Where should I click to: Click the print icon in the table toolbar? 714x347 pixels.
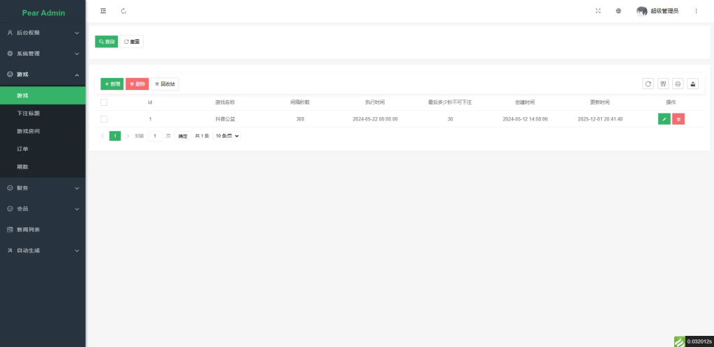(x=678, y=84)
